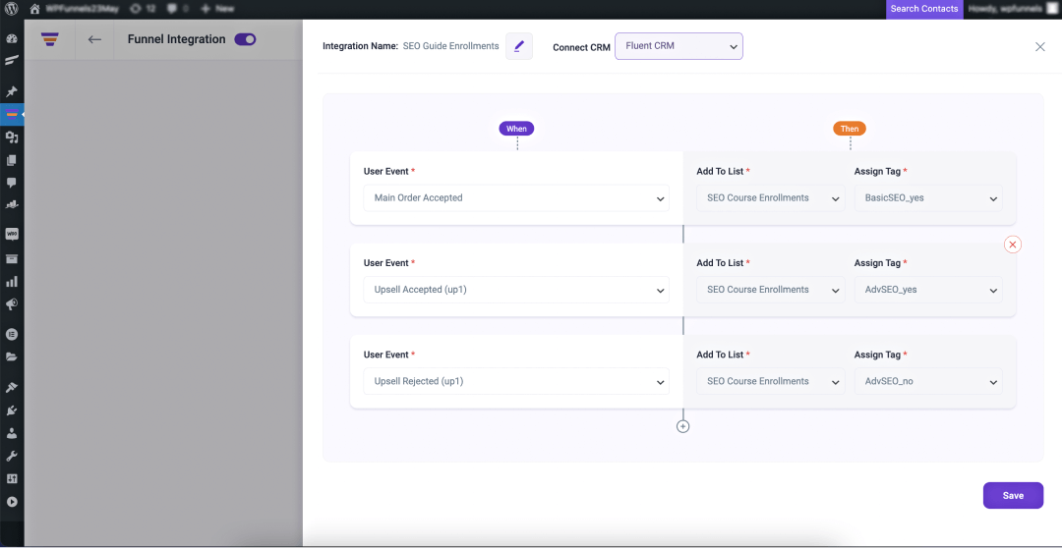Viewport: 1062px width, 548px height.
Task: Open Posts pushpin icon in sidebar
Action: pos(12,91)
